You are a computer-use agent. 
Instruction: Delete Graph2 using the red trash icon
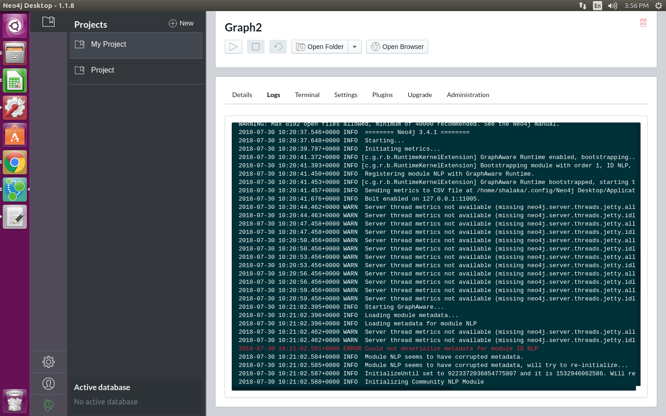click(x=643, y=23)
